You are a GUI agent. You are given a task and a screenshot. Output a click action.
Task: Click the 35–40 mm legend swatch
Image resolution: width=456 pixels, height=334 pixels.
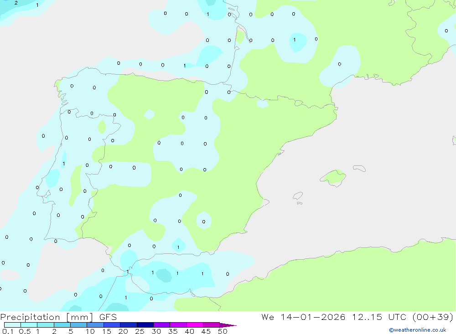tap(178, 325)
